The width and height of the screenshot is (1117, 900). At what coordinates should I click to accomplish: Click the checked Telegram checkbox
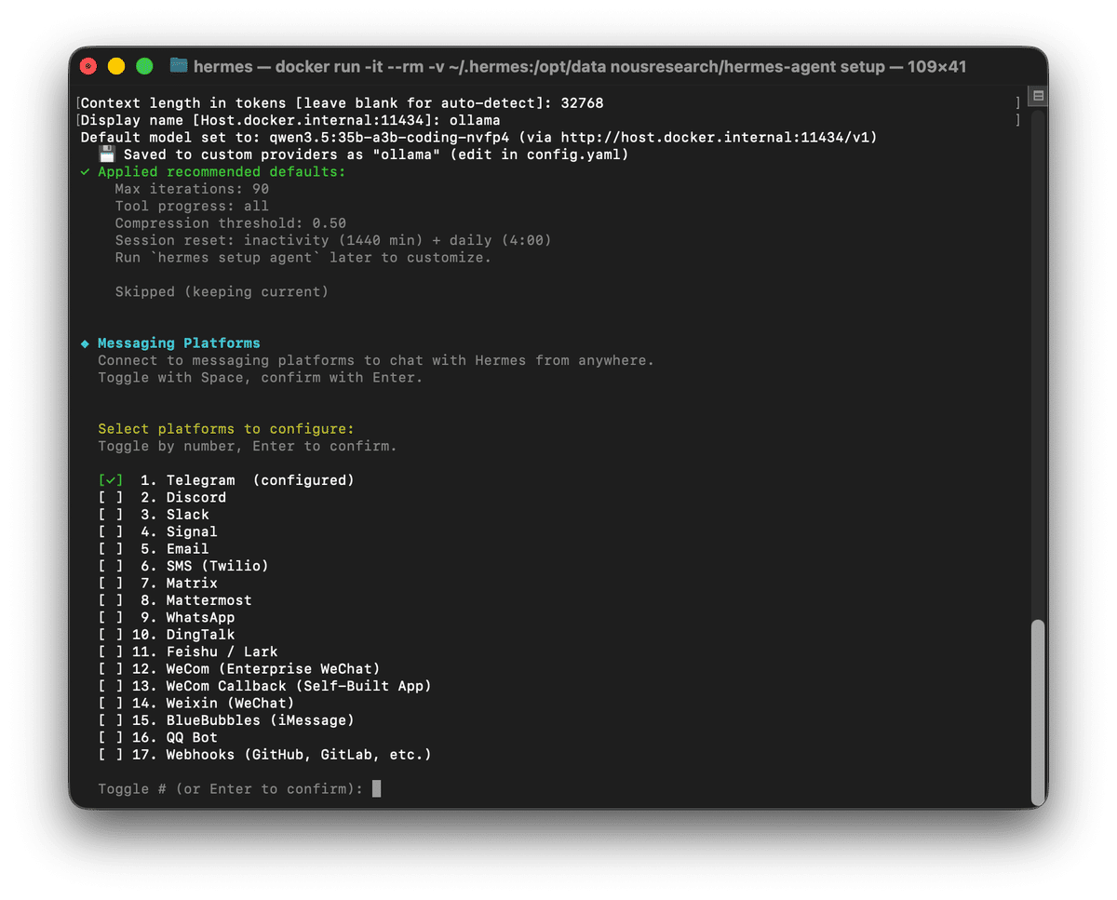click(x=111, y=480)
